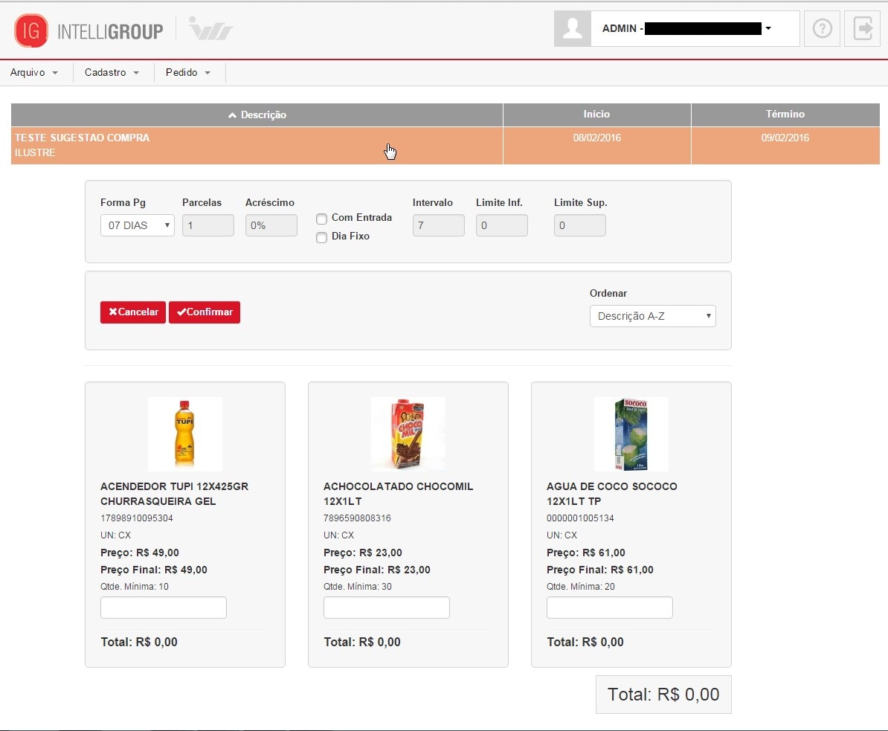Screen dimensions: 888x731
Task: Click barcode 7896590808316
Action: point(357,518)
